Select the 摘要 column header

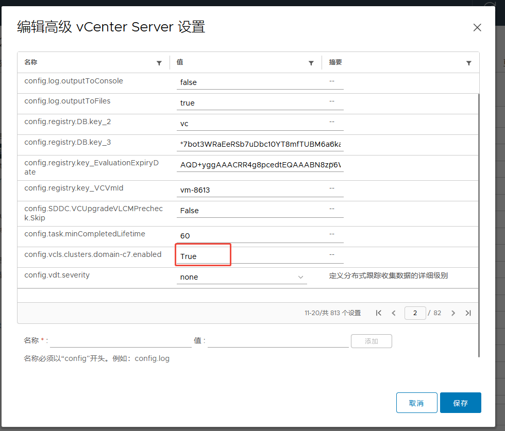[x=335, y=62]
